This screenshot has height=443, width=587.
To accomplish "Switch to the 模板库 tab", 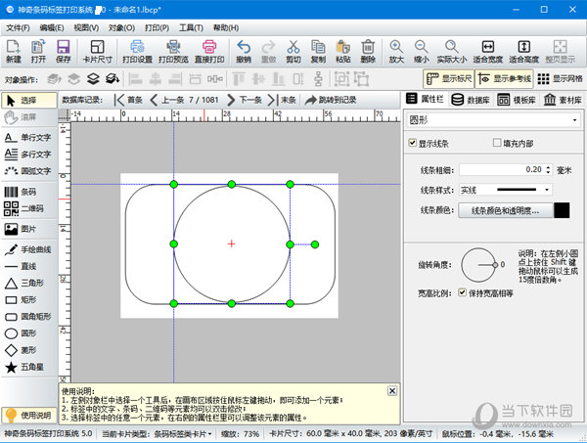I will point(517,100).
